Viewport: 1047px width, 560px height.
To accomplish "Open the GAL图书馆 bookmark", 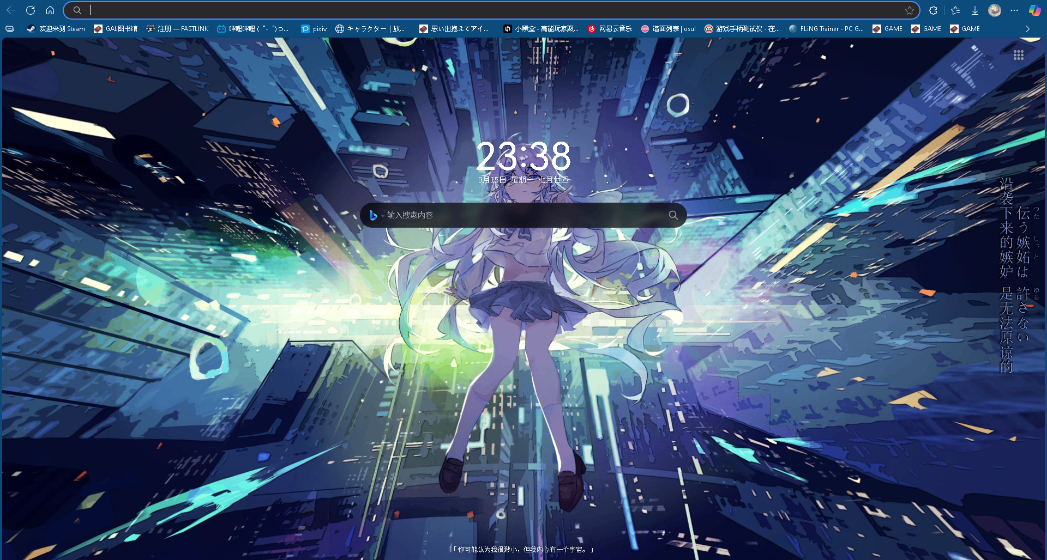I will 116,29.
